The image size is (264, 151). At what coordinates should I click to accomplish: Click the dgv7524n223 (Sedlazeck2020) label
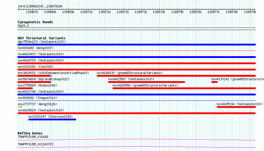[x=42, y=42]
